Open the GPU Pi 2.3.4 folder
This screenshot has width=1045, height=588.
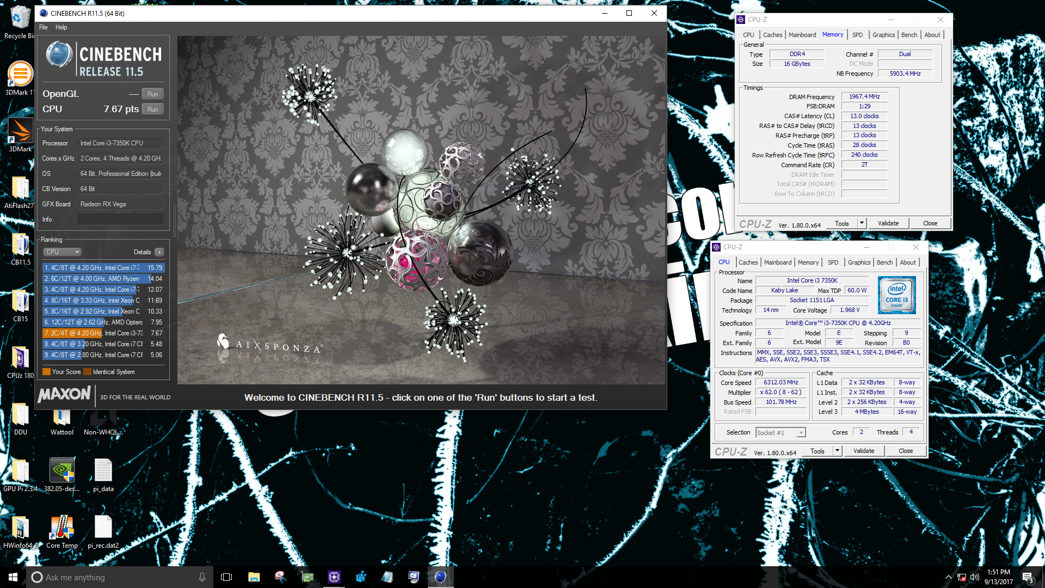pos(20,475)
